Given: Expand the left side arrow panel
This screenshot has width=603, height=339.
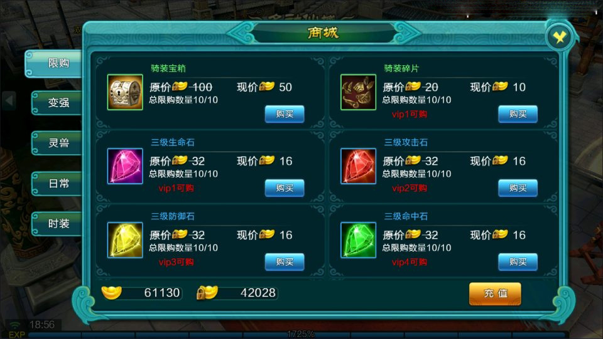Looking at the screenshot, I should tap(9, 101).
